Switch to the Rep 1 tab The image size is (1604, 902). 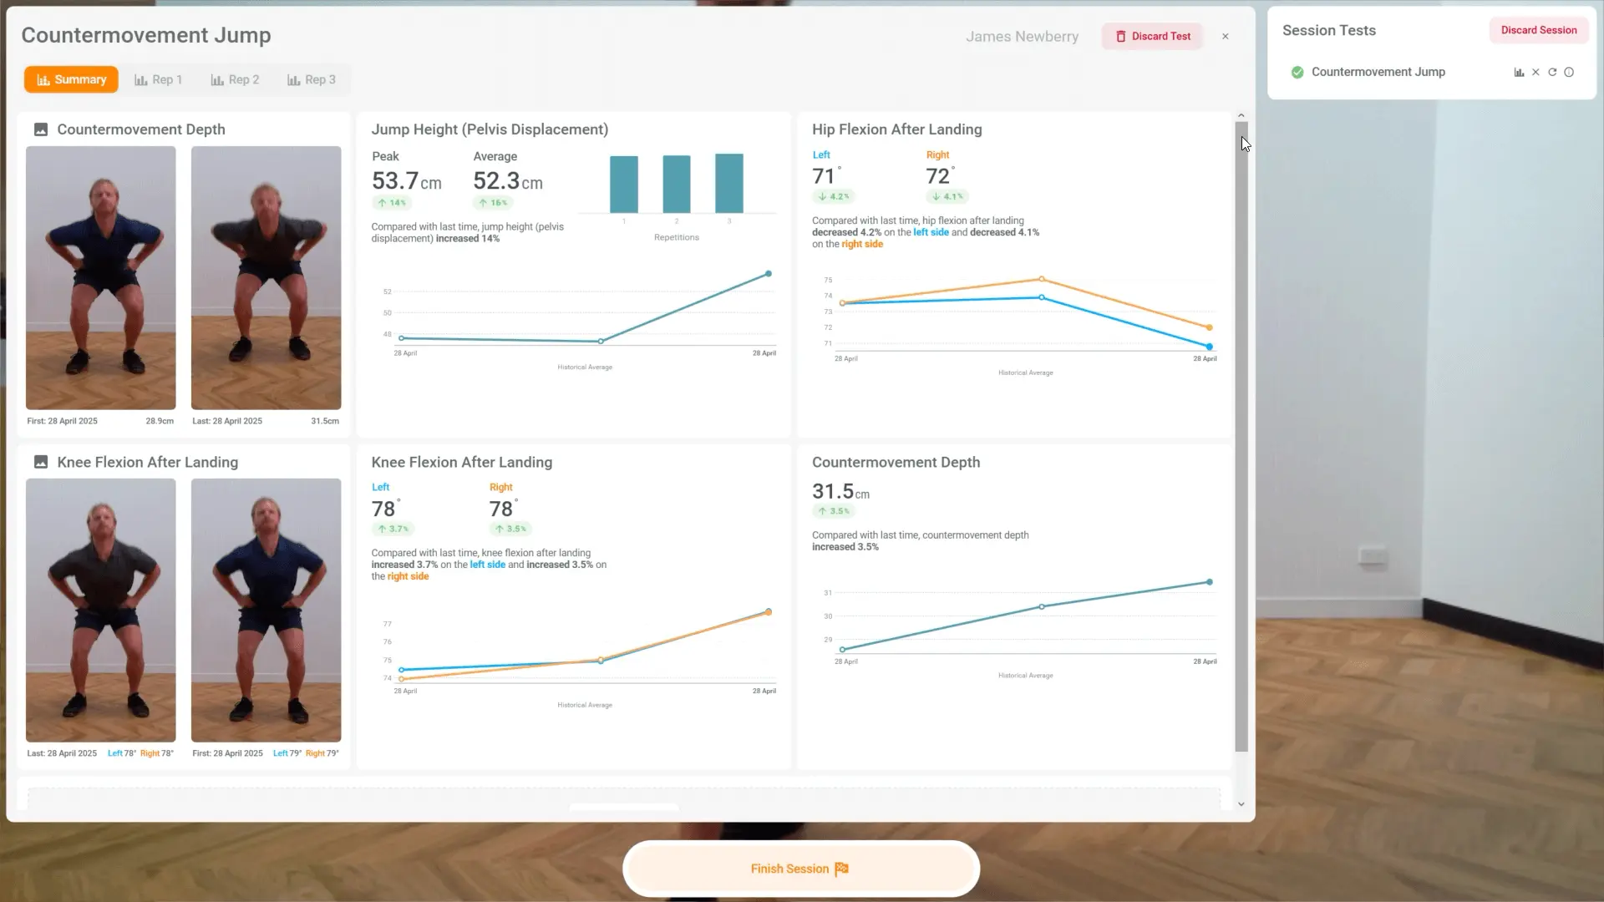[158, 79]
